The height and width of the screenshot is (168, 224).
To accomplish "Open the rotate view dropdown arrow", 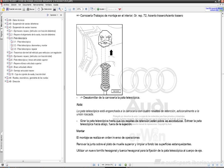I will 94,9.
